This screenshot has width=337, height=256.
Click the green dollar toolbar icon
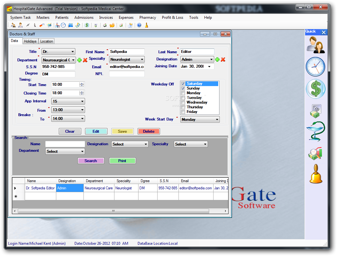click(87, 25)
